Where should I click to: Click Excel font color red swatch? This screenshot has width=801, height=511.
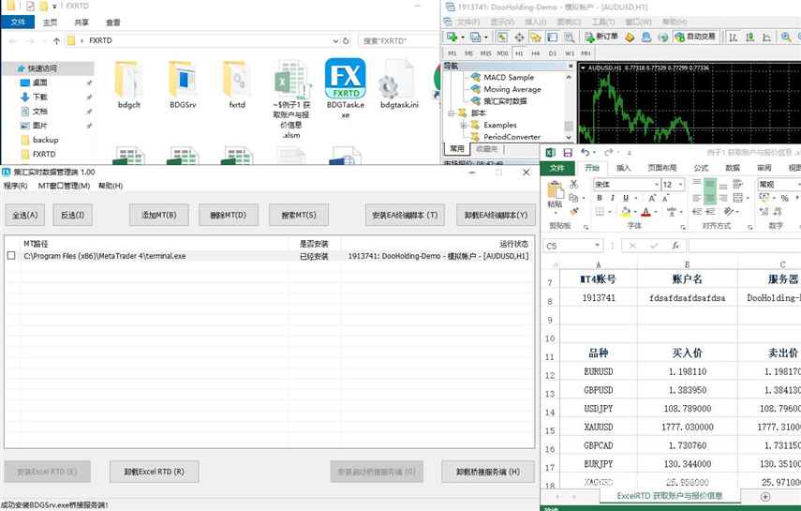click(646, 211)
